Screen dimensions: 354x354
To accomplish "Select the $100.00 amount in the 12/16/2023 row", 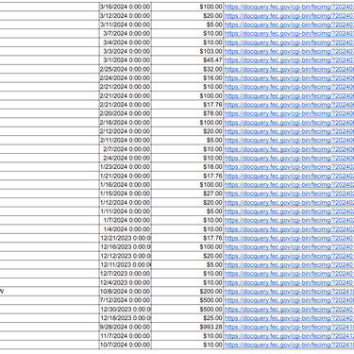I will click(187, 246).
